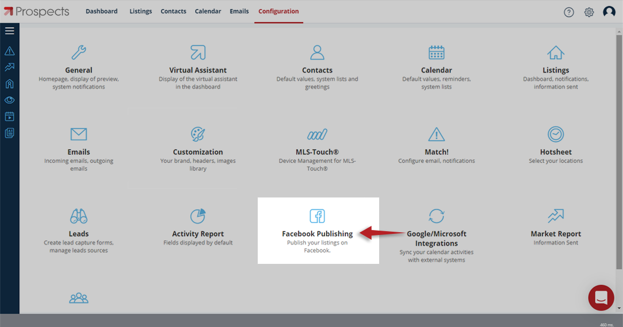This screenshot has width=623, height=327.
Task: Click the eye icon in the sidebar
Action: [x=9, y=100]
